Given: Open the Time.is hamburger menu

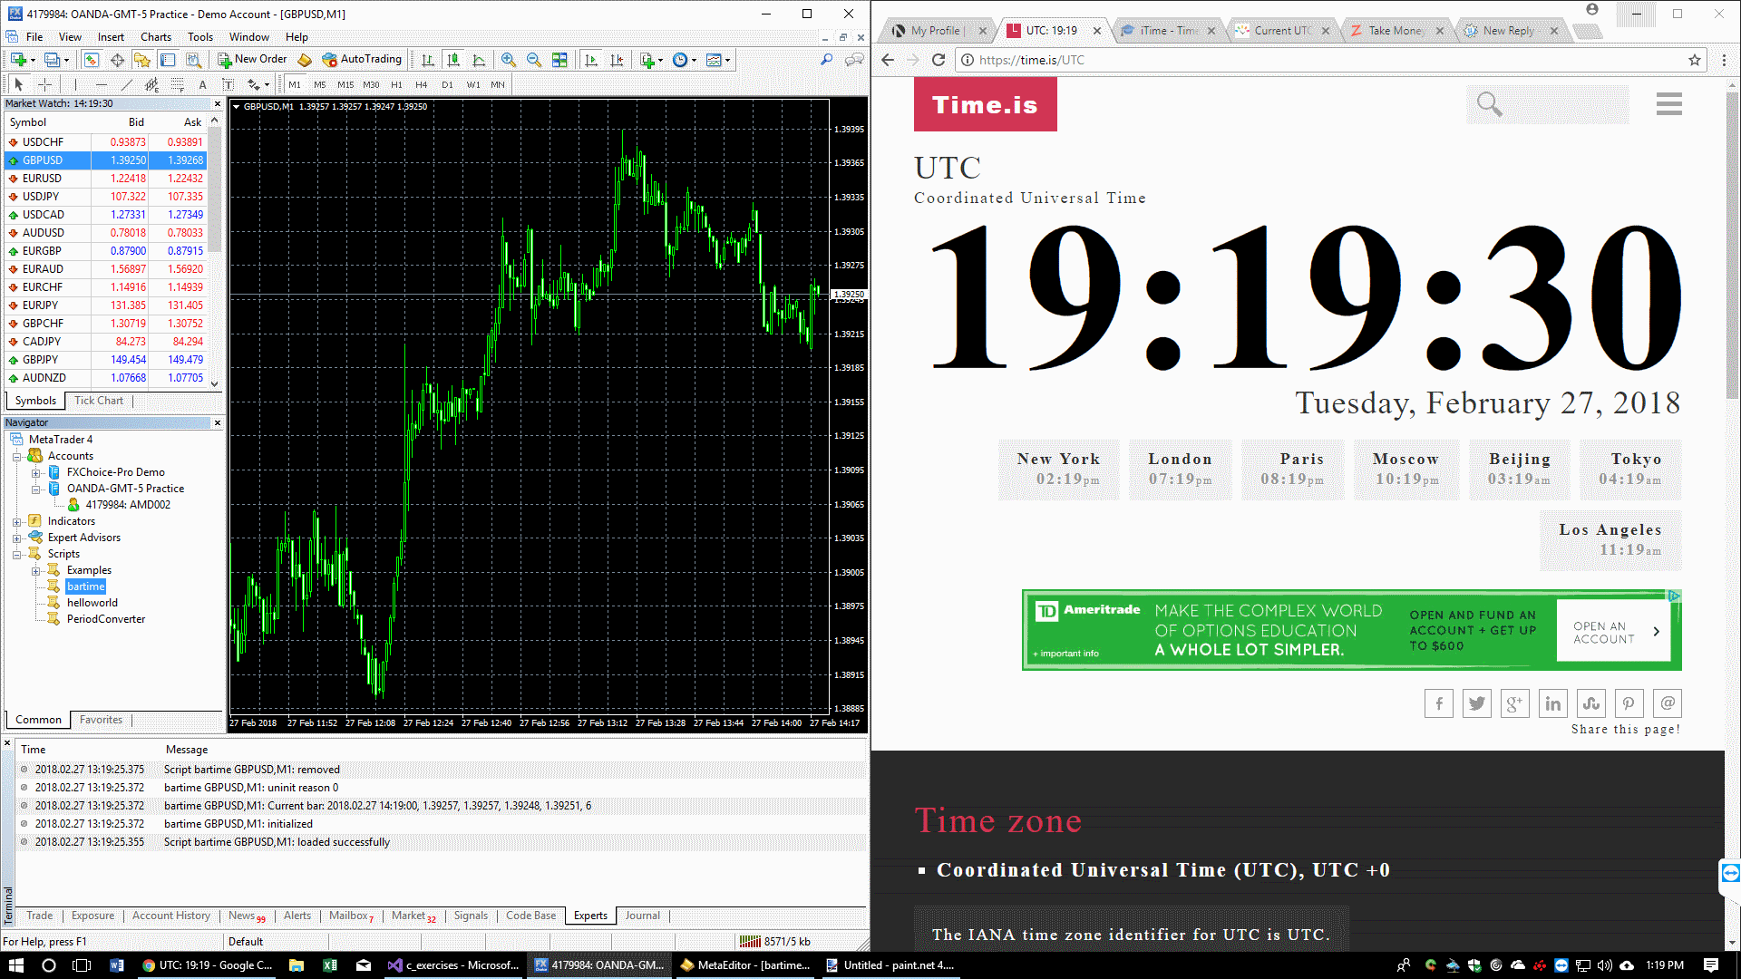Looking at the screenshot, I should click(x=1668, y=103).
